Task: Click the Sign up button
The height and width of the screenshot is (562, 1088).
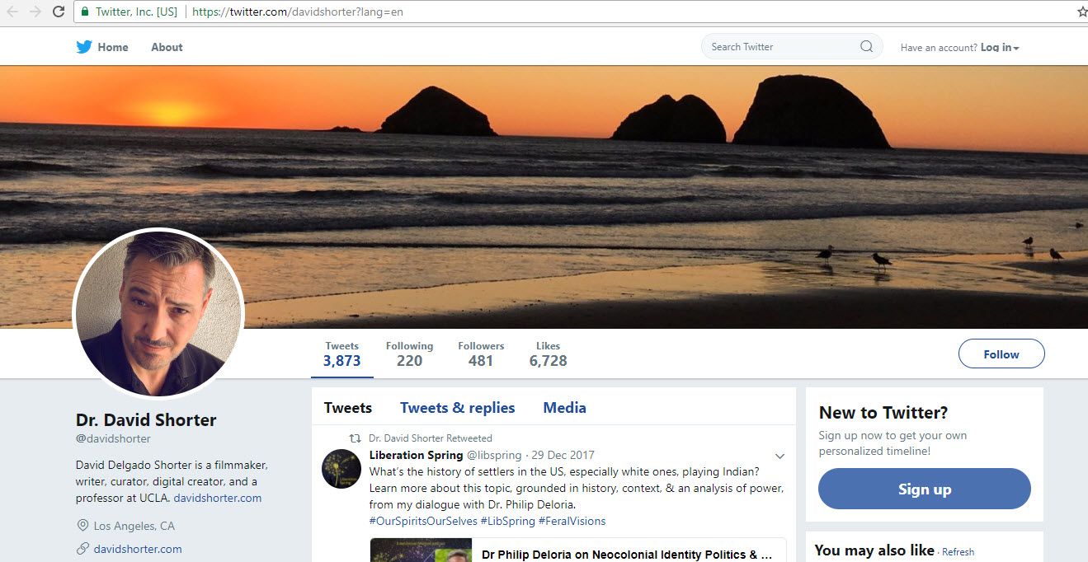Action: [924, 489]
